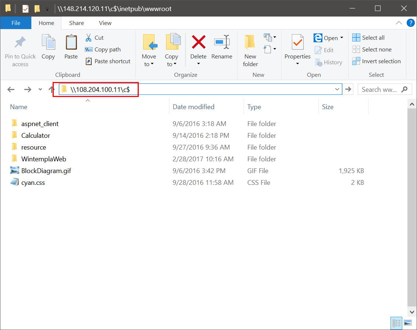Click Copy path in the ribbon
Viewport: 417px width, 330px height.
[x=103, y=50]
